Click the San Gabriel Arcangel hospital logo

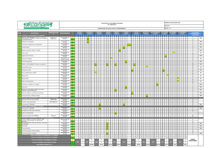pyautogui.click(x=38, y=25)
